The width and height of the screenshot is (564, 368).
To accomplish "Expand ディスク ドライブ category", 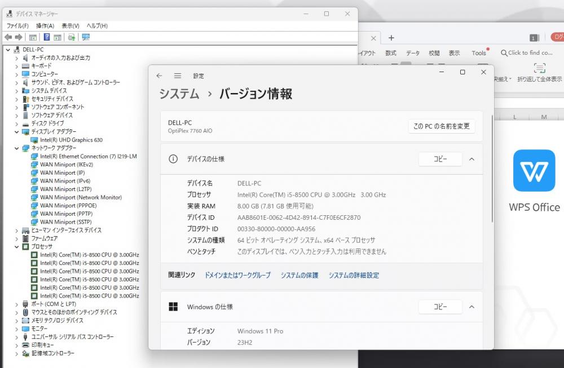I will pyautogui.click(x=16, y=123).
